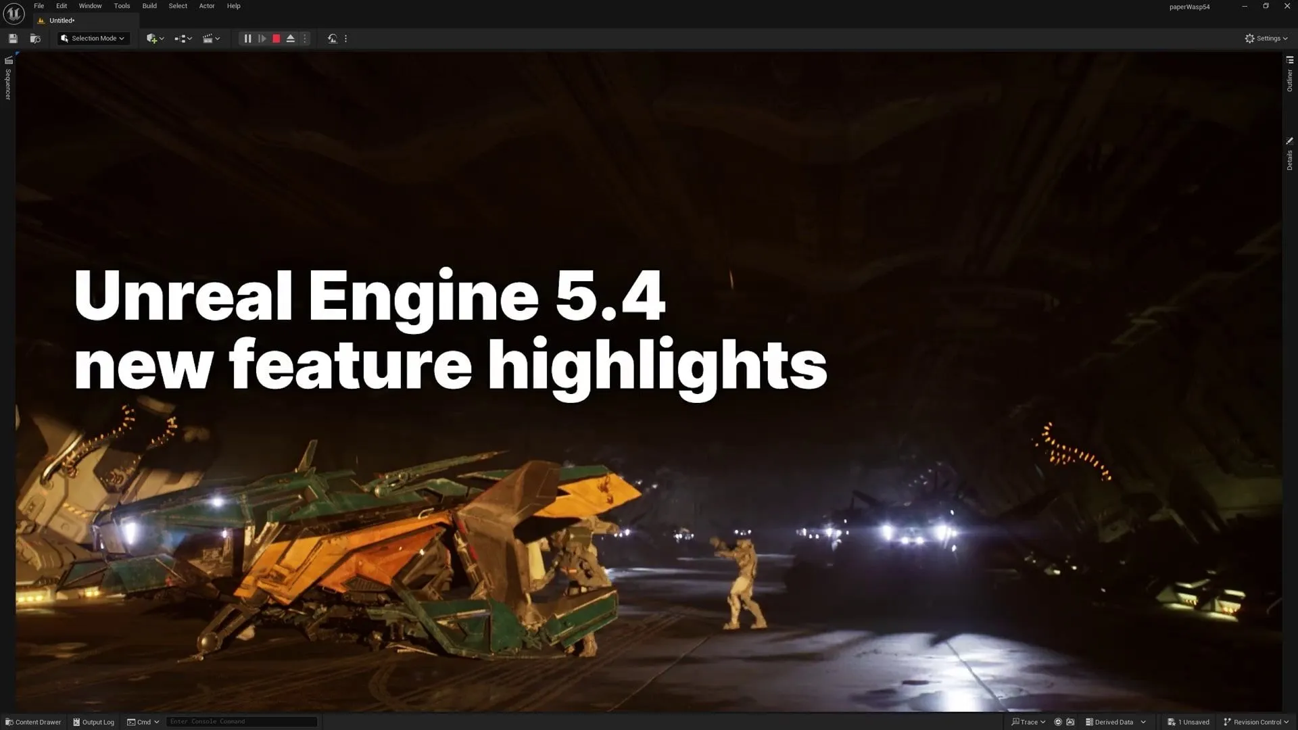Stop the play session with red button
The height and width of the screenshot is (730, 1298).
pos(276,39)
